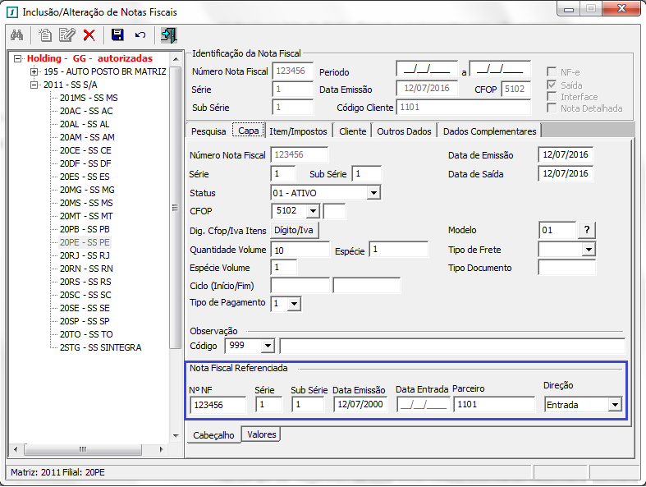Image resolution: width=646 pixels, height=487 pixels.
Task: Click the red X delete icon
Action: pos(89,35)
